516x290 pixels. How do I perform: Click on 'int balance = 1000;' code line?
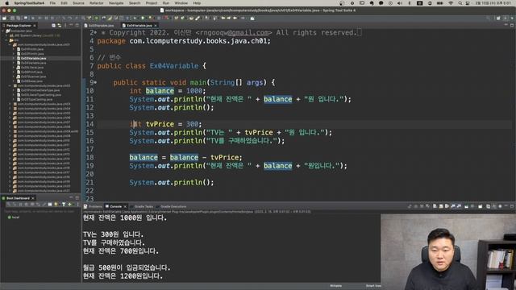[168, 91]
